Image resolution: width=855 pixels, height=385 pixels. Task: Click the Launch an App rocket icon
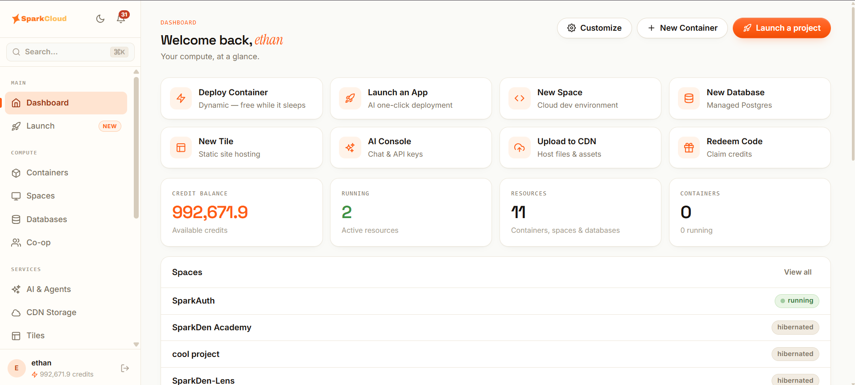point(350,98)
